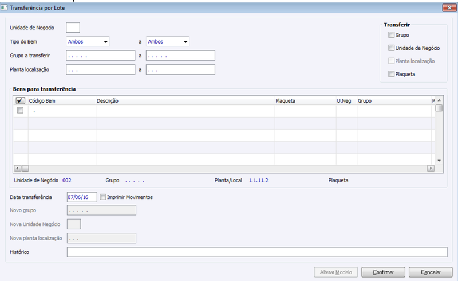
Task: Click the Grupo a transferir end field
Action: tap(180, 55)
